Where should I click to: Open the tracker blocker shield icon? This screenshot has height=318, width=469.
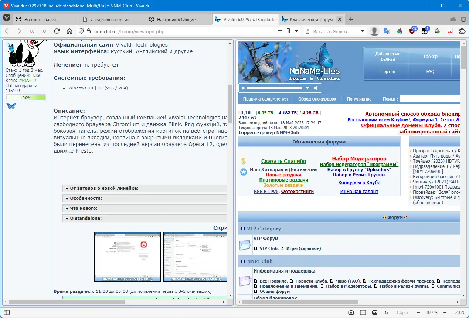point(81,31)
